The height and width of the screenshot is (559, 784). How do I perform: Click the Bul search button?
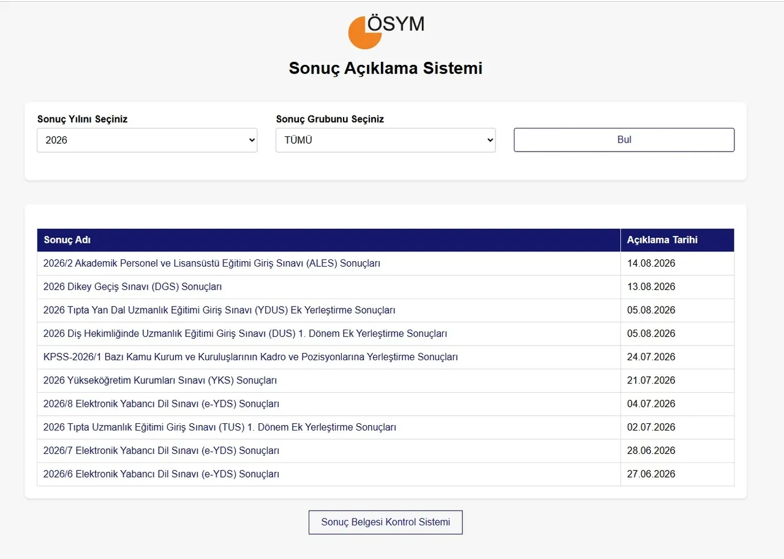point(624,139)
